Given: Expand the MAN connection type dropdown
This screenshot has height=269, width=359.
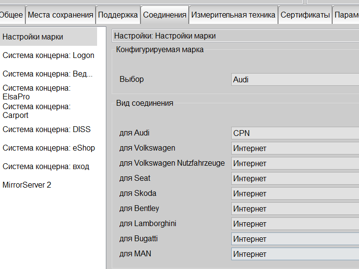Looking at the screenshot, I should 295,254.
